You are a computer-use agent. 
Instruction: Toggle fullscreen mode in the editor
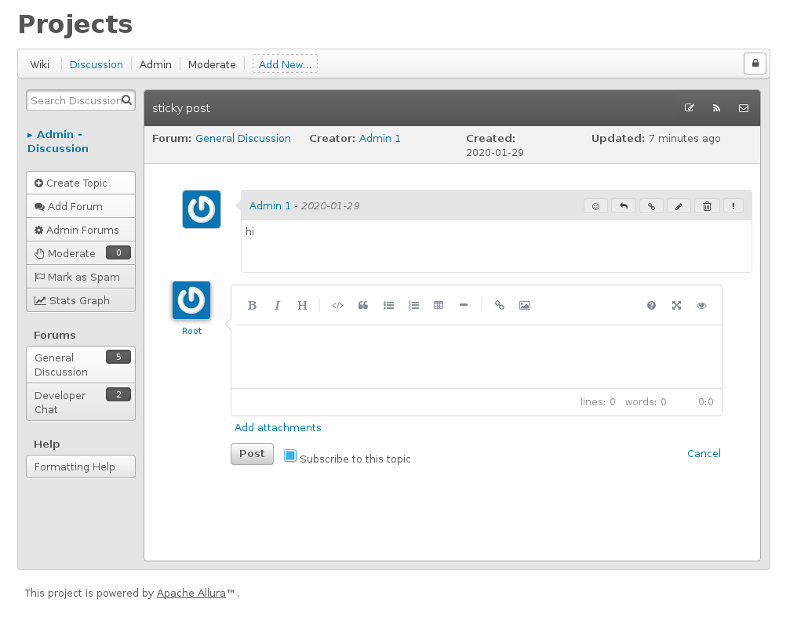(676, 306)
